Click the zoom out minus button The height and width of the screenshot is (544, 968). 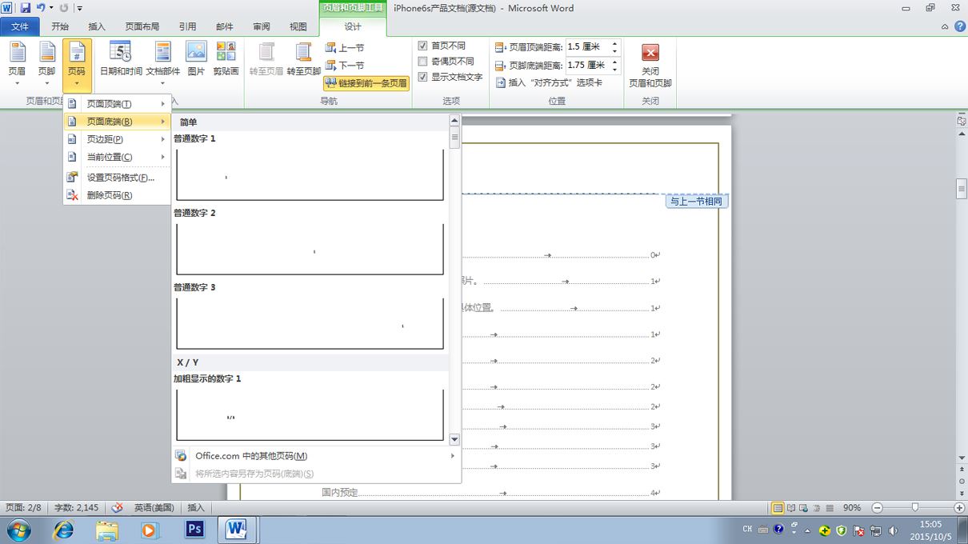click(877, 508)
